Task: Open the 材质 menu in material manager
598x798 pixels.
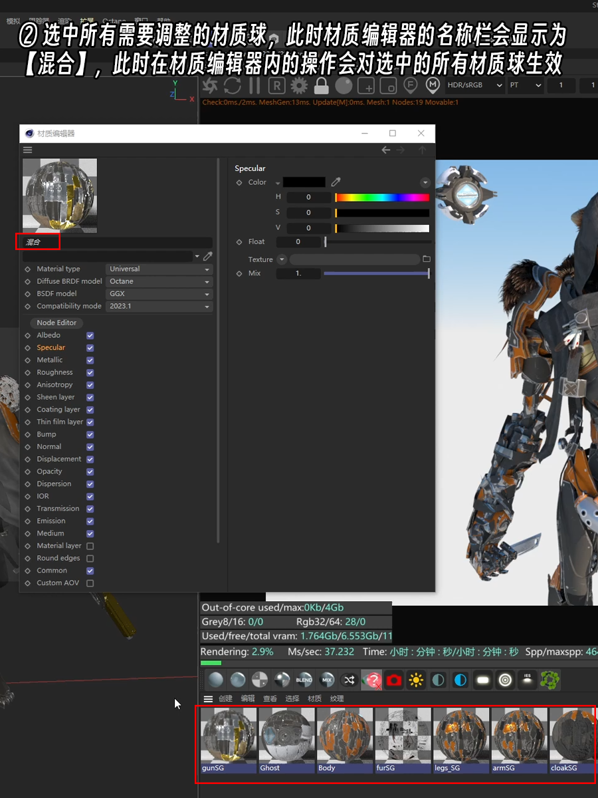Action: coord(314,699)
